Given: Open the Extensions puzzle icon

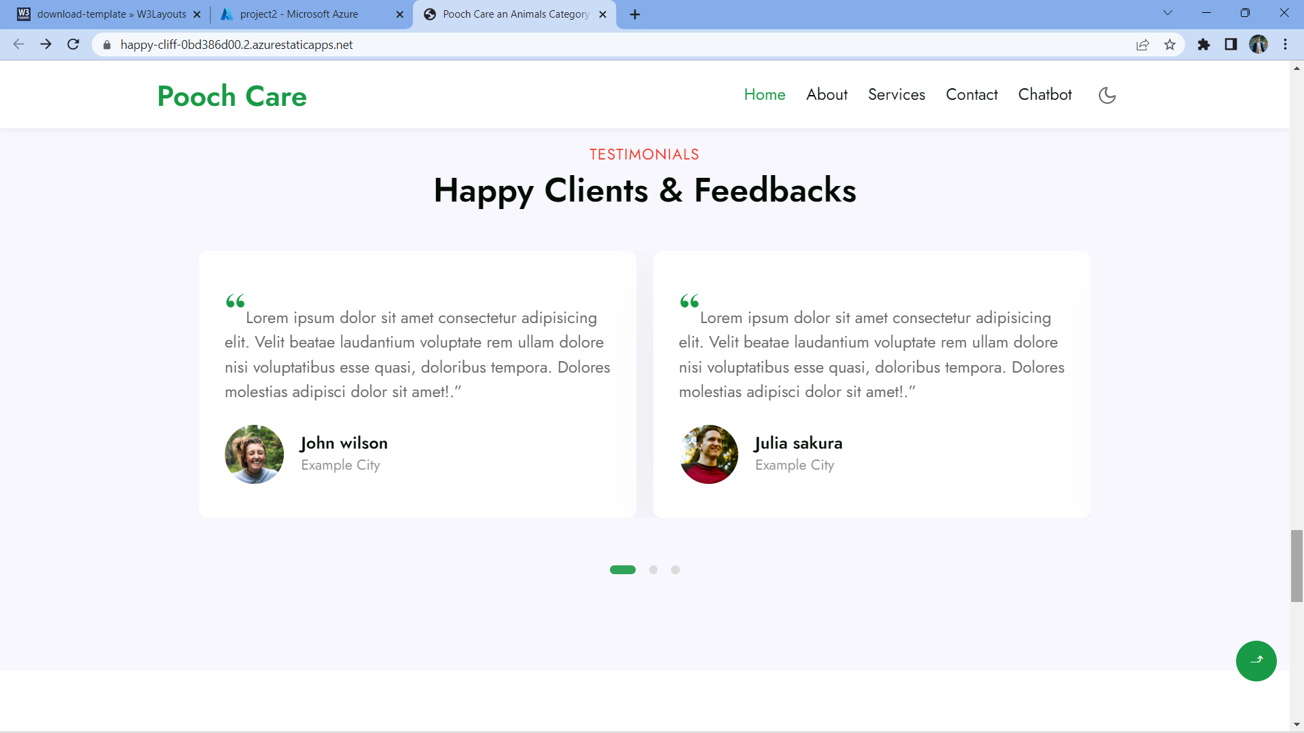Looking at the screenshot, I should 1203,45.
